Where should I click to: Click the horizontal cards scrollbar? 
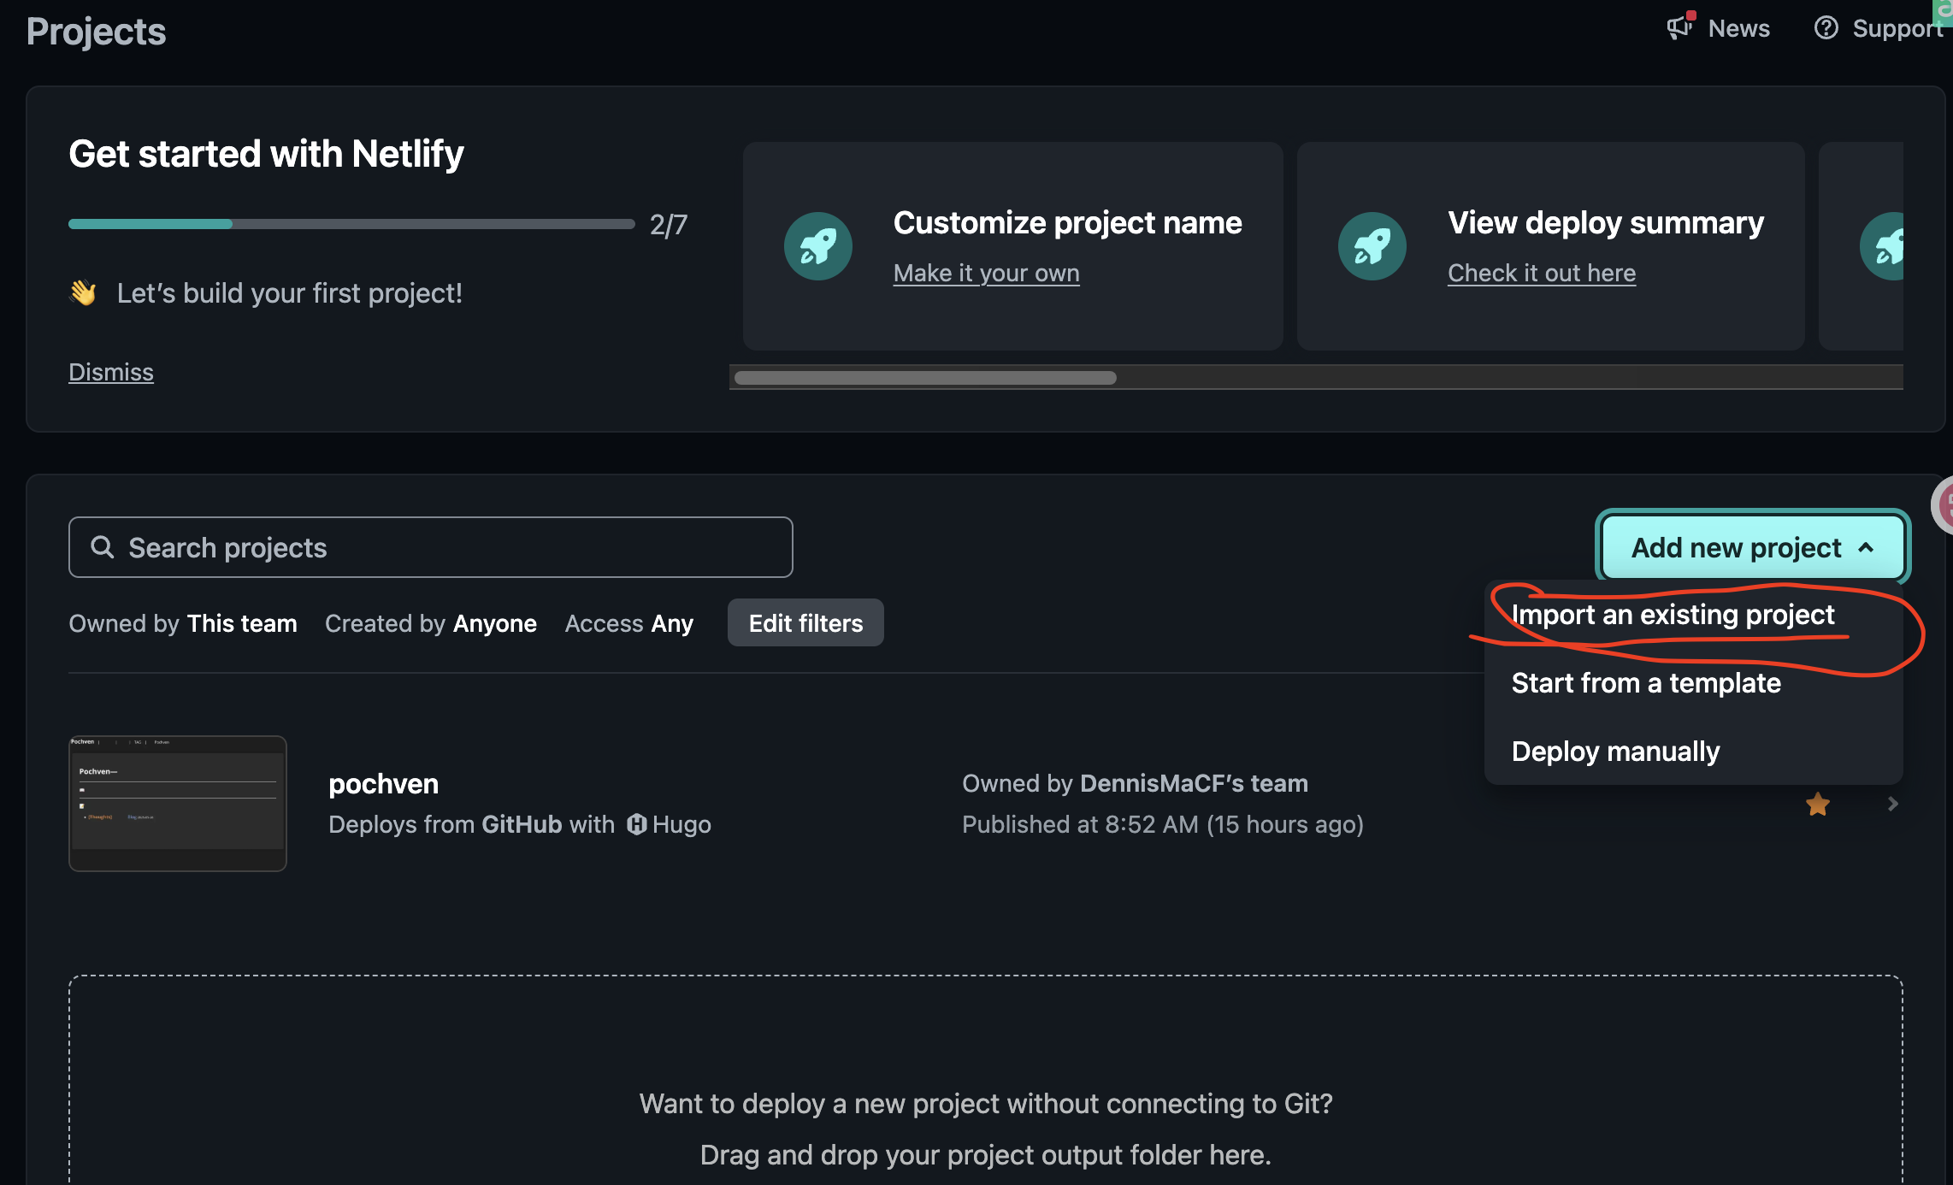point(924,378)
